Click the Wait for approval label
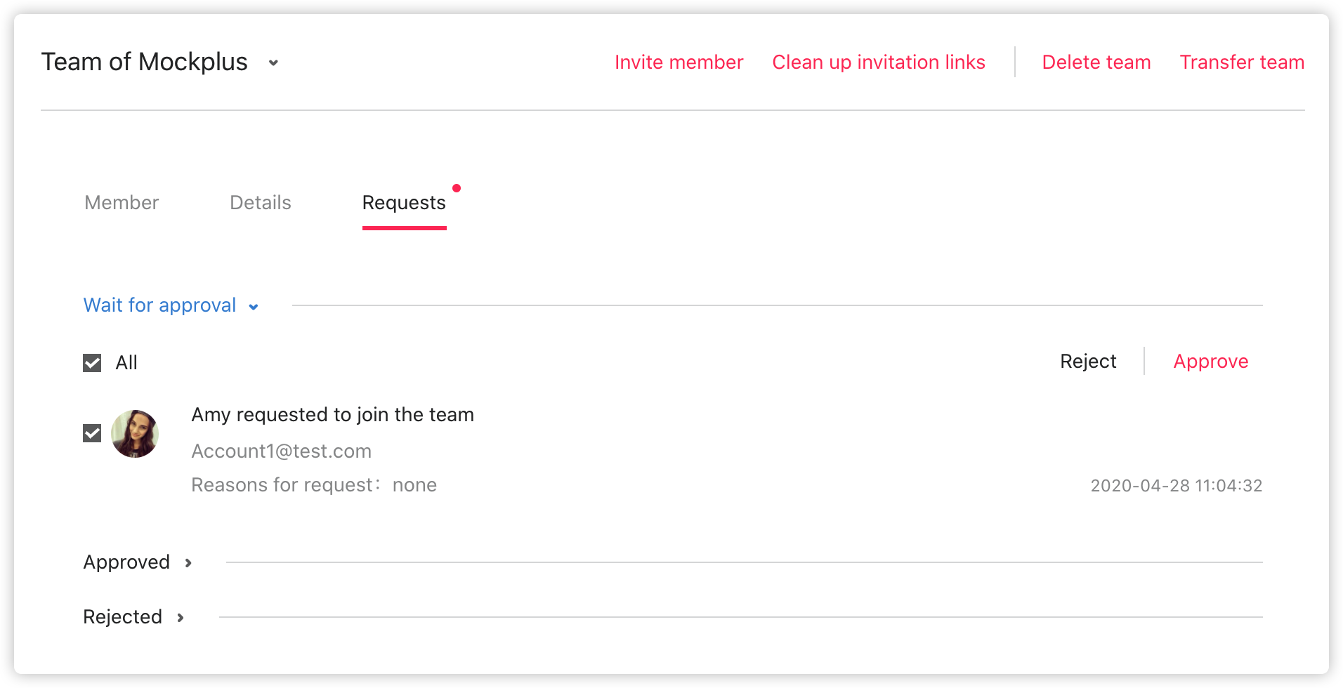Screen dimensions: 1343x688 pyautogui.click(x=159, y=305)
